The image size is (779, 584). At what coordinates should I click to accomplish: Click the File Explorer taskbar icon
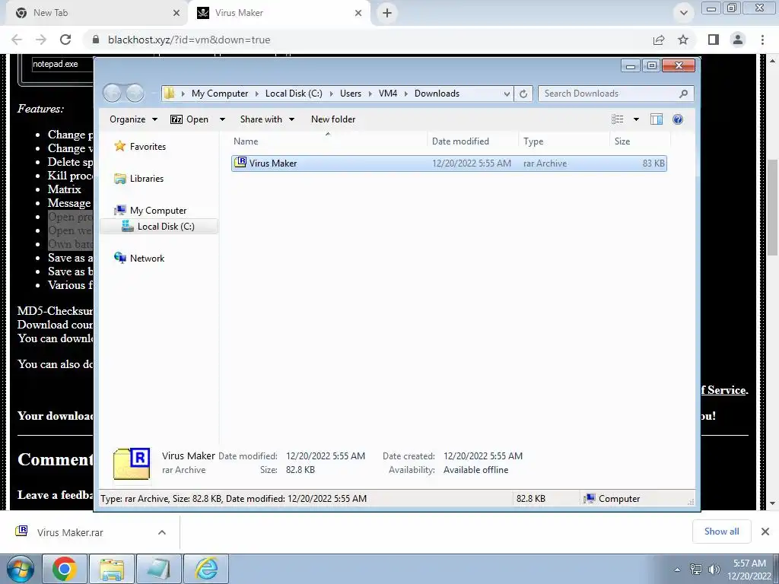[x=111, y=569]
